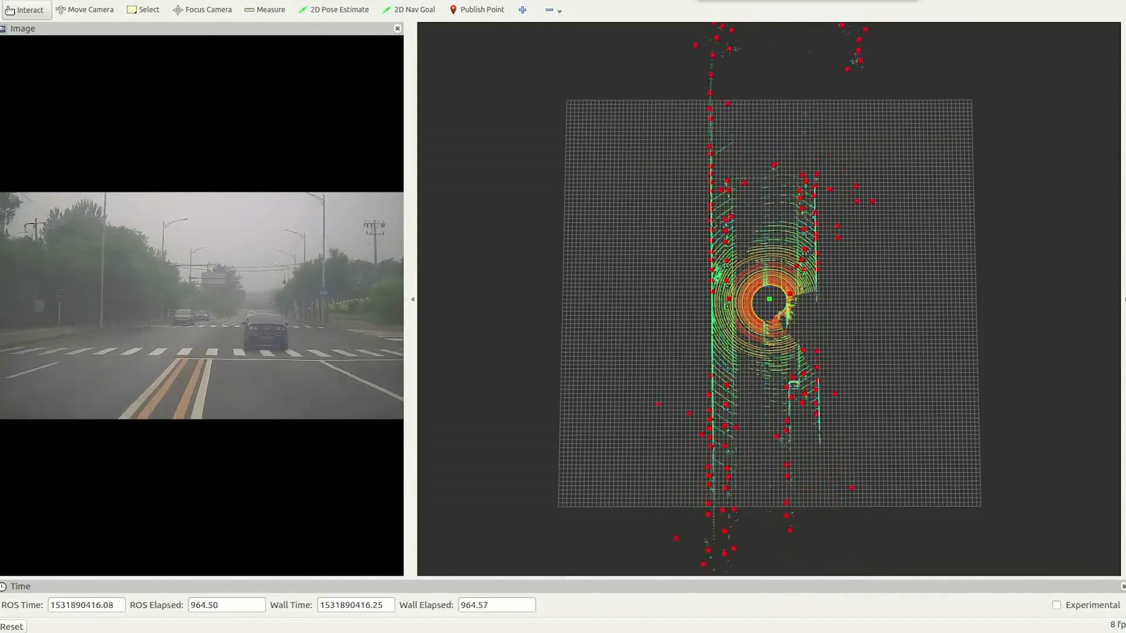Image resolution: width=1126 pixels, height=633 pixels.
Task: Activate the Focus Camera tool
Action: 202,10
